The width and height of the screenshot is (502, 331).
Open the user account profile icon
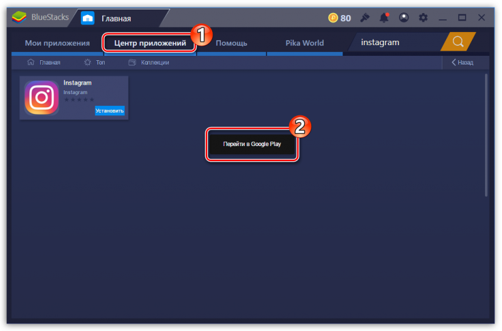pos(403,18)
